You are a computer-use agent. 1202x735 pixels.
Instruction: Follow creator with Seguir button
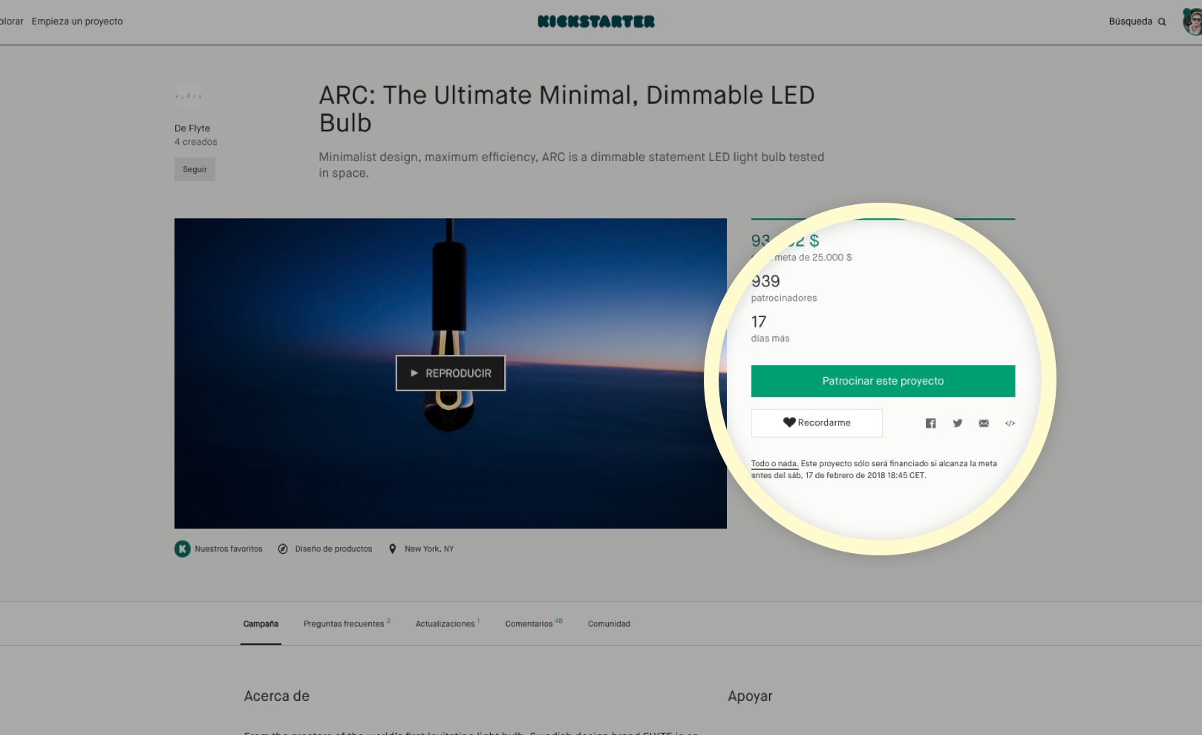click(x=195, y=169)
